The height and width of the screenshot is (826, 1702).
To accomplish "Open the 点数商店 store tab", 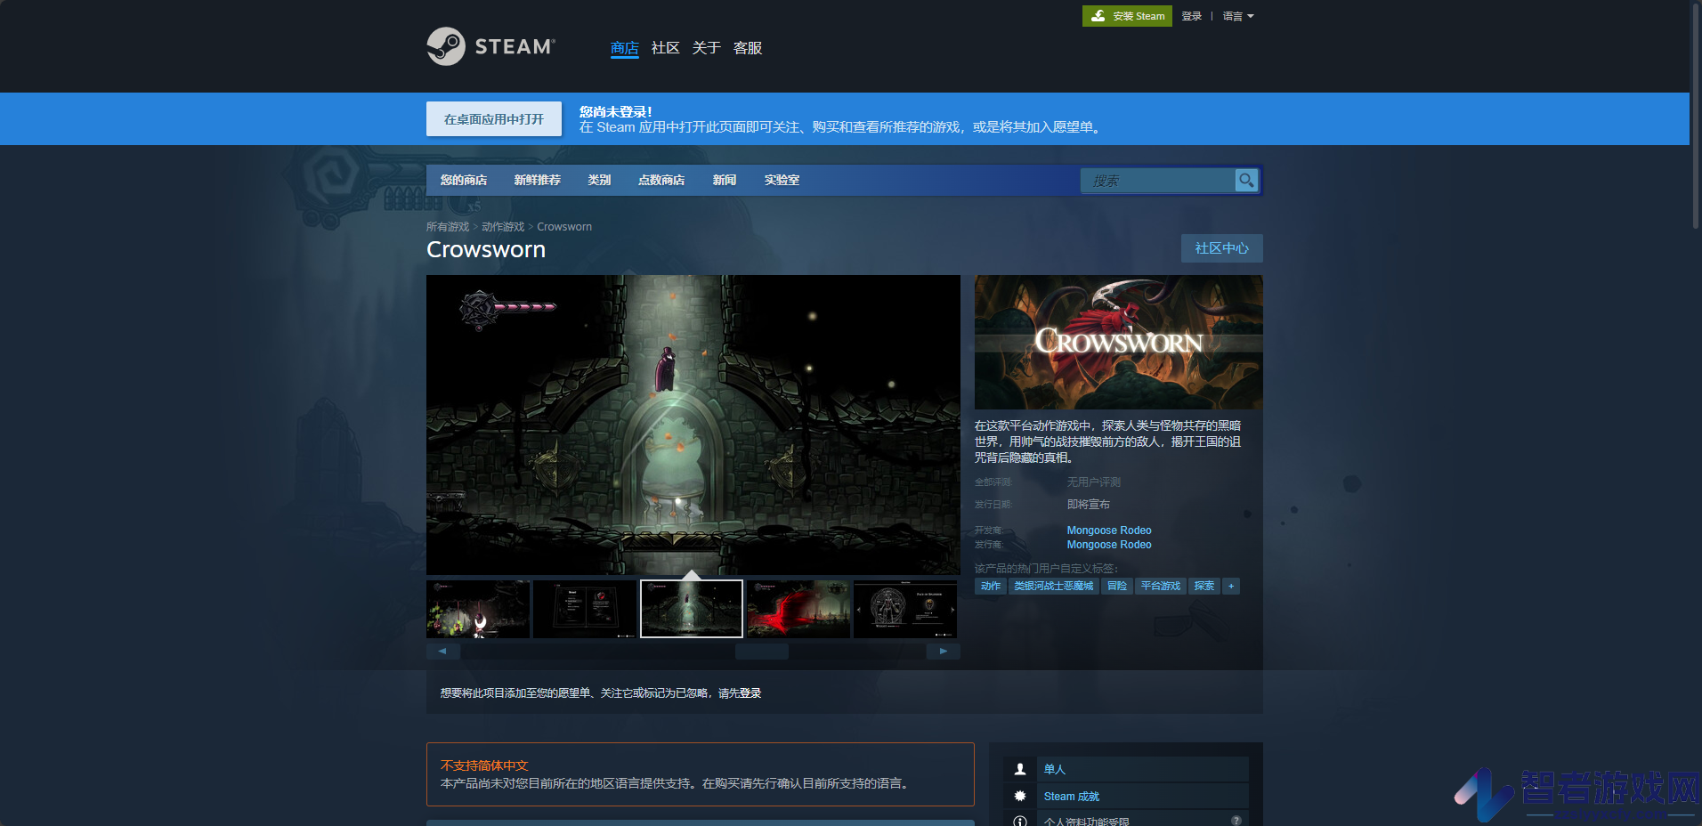I will click(x=661, y=180).
